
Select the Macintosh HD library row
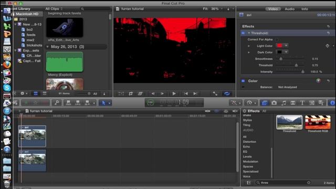28,14
